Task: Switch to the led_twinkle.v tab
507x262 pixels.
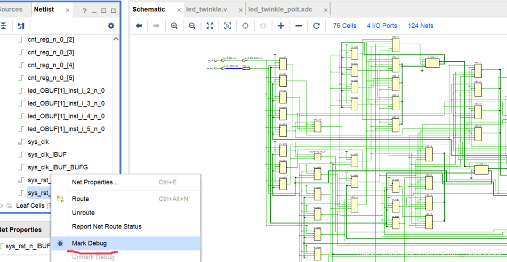Action: [207, 10]
